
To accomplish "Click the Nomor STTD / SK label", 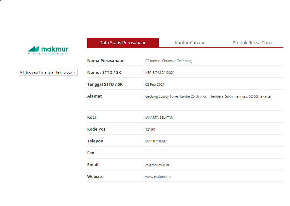I will tap(104, 73).
